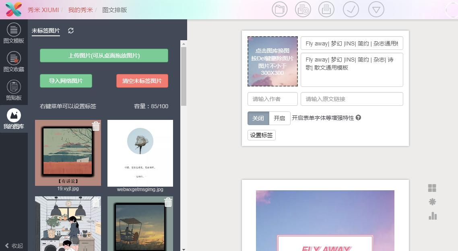The height and width of the screenshot is (251, 458).
Task: Click the folder icon in the top toolbar
Action: (279, 9)
